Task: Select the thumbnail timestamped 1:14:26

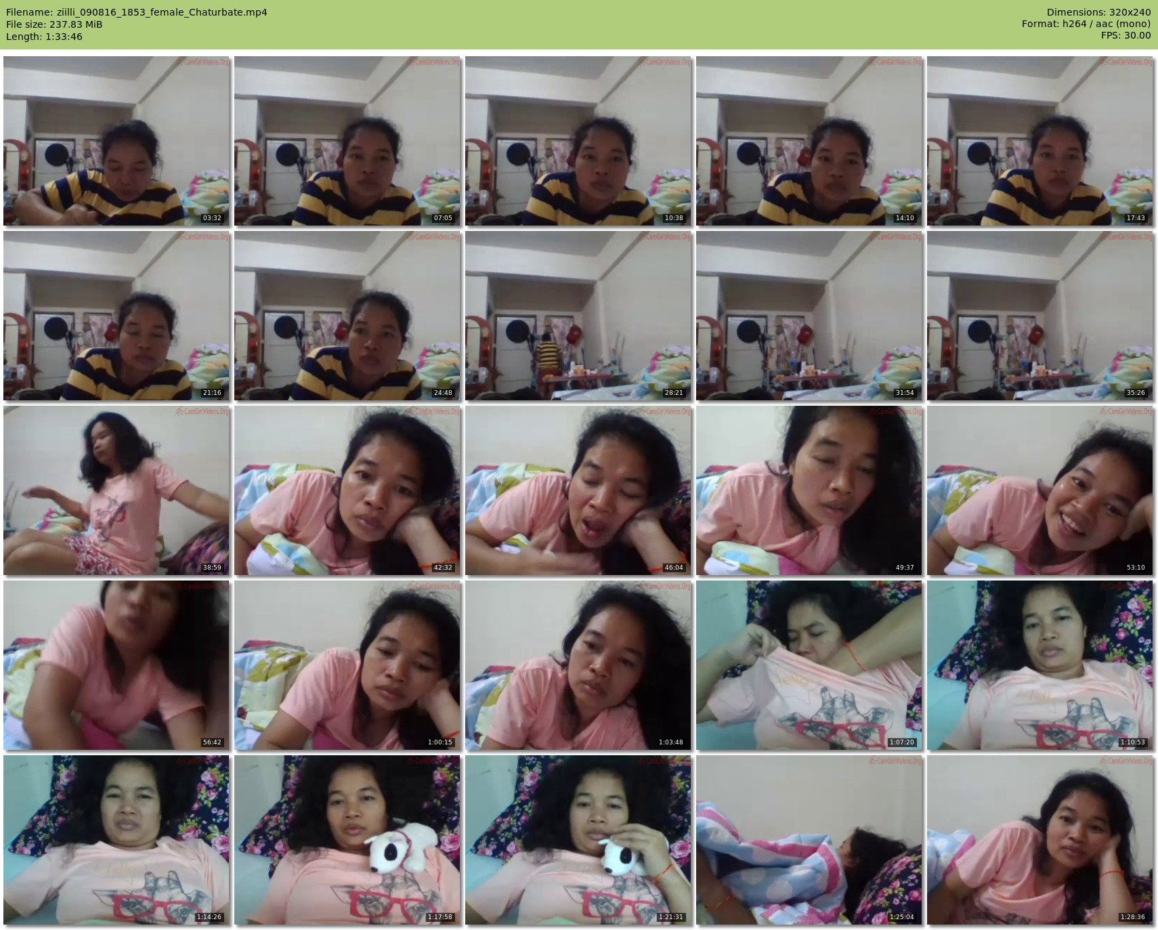Action: tap(116, 840)
